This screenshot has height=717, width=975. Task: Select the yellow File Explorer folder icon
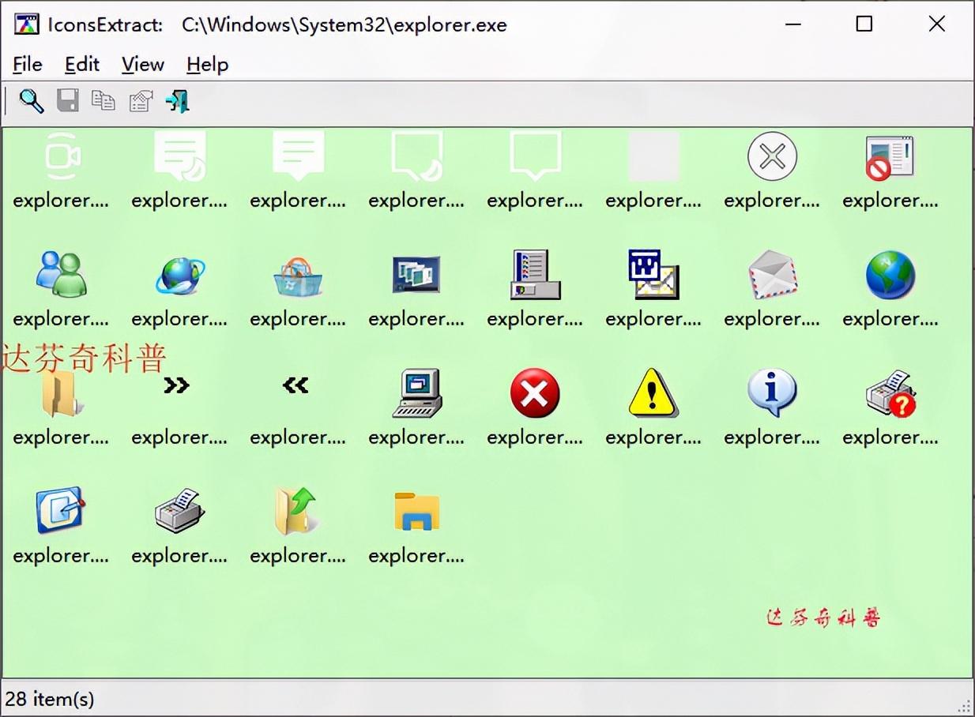[416, 512]
